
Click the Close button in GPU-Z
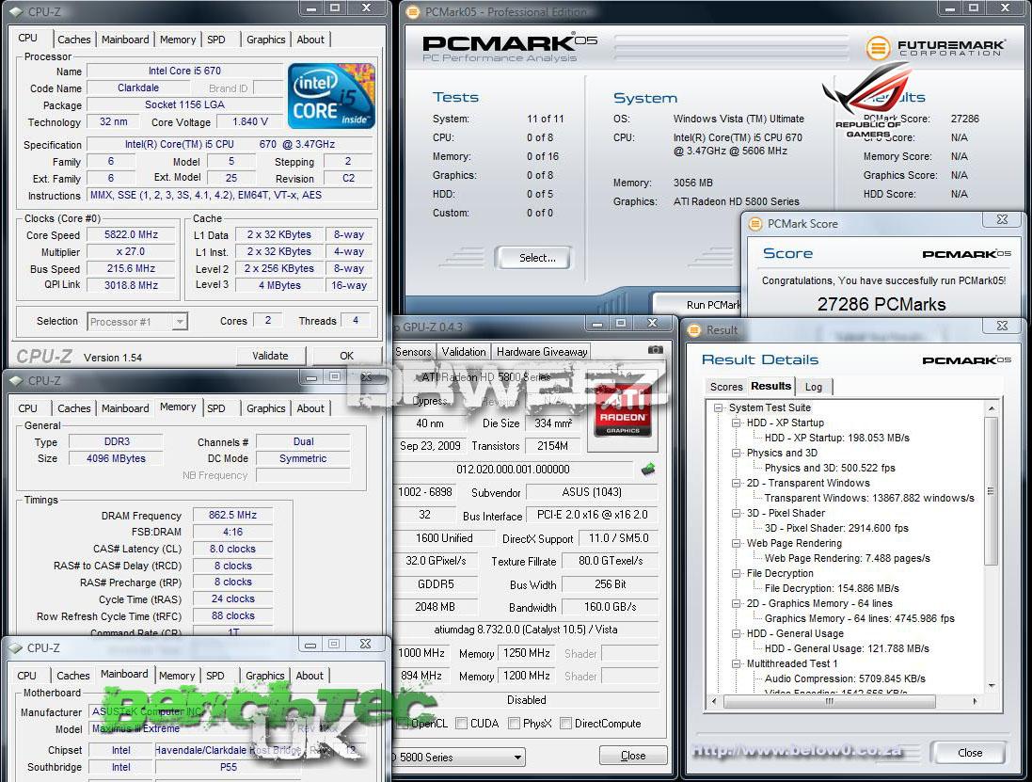633,756
